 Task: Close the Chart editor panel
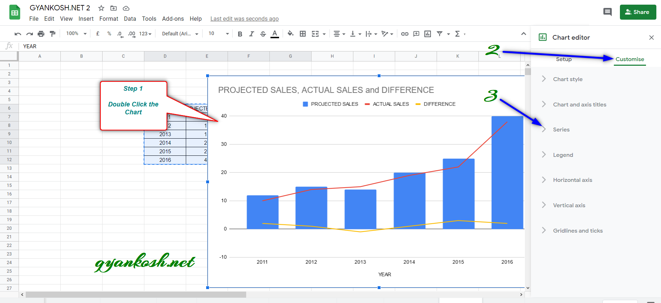pyautogui.click(x=651, y=38)
